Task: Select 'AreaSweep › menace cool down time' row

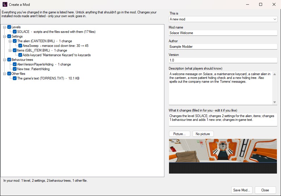Action: click(x=56, y=46)
